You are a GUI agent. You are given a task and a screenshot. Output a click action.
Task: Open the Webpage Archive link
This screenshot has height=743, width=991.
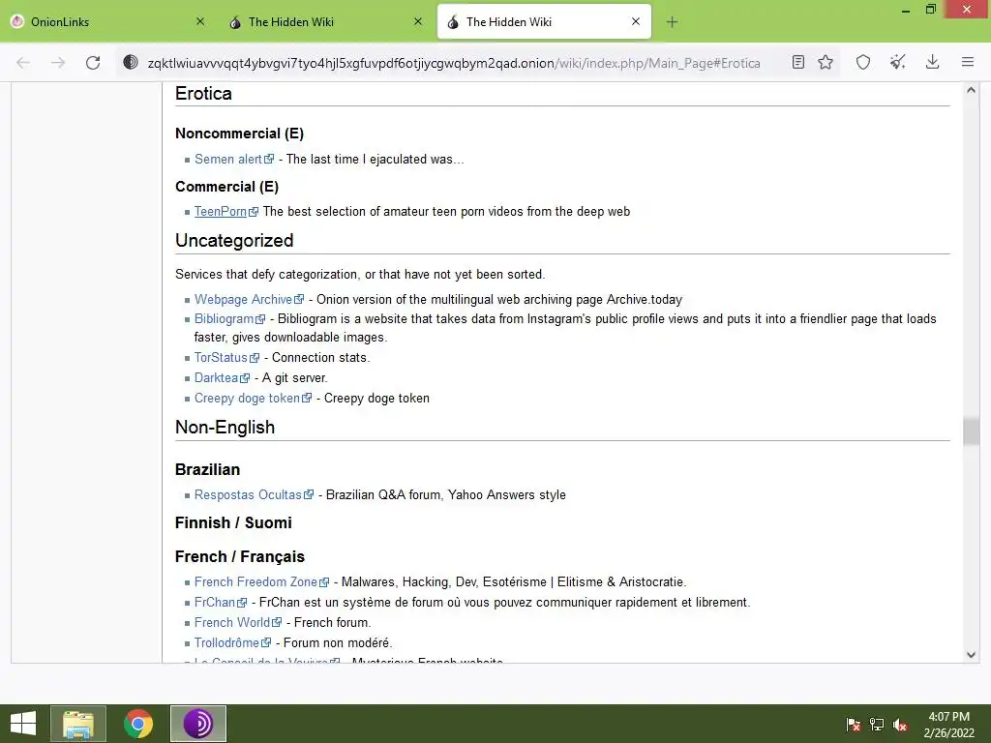[243, 300]
